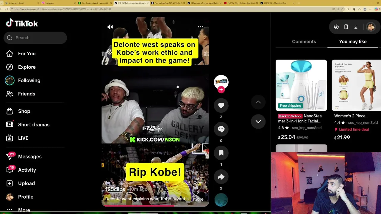381x214 pixels.
Task: Switch to The Way Life Goes YouTube tab
Action: click(x=241, y=3)
